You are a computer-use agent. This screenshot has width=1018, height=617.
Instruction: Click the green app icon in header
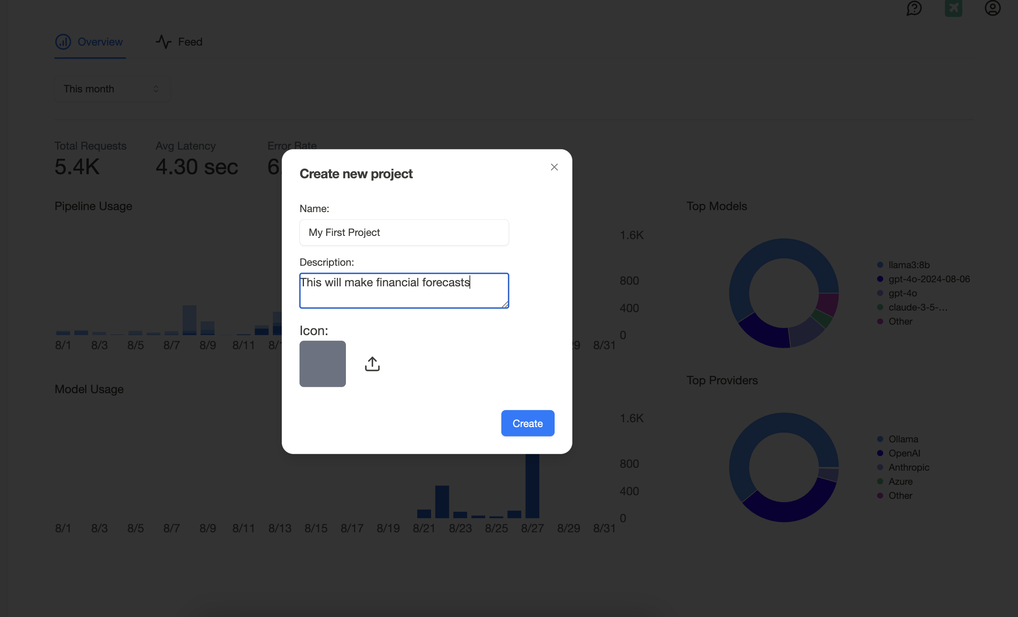point(953,8)
